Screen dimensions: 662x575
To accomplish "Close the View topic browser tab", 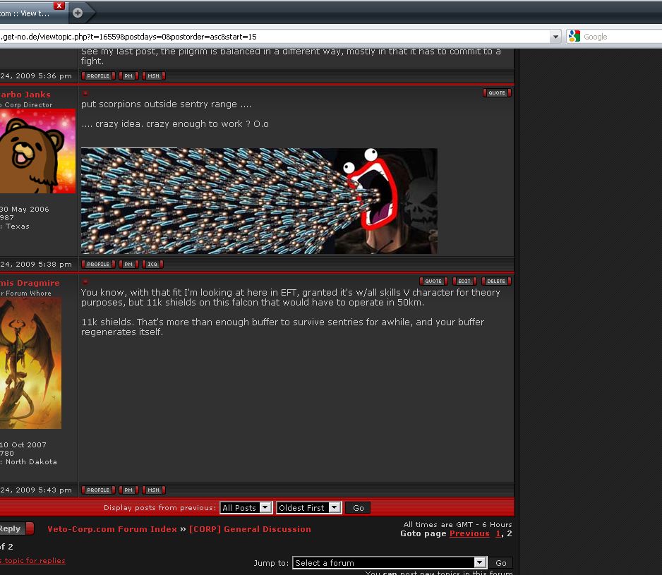I will pos(59,6).
